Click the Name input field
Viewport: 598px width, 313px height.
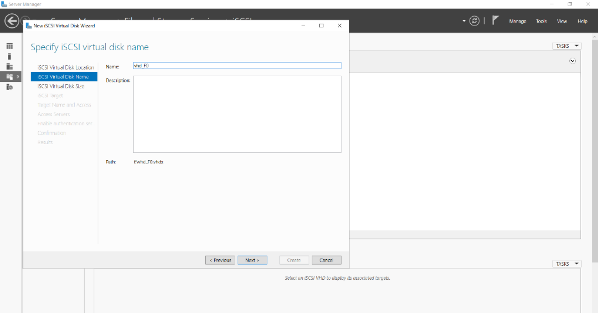[x=237, y=66]
